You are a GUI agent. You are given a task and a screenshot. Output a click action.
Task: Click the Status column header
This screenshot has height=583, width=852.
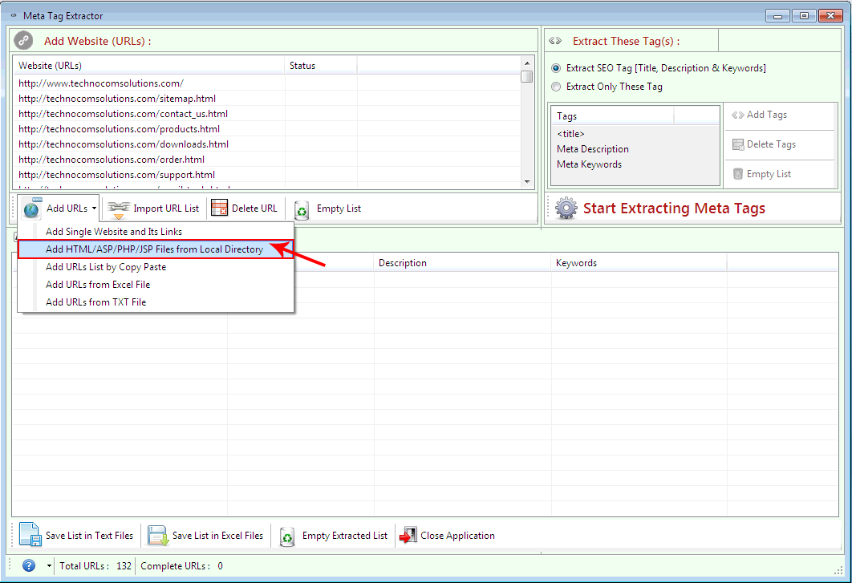pos(321,65)
